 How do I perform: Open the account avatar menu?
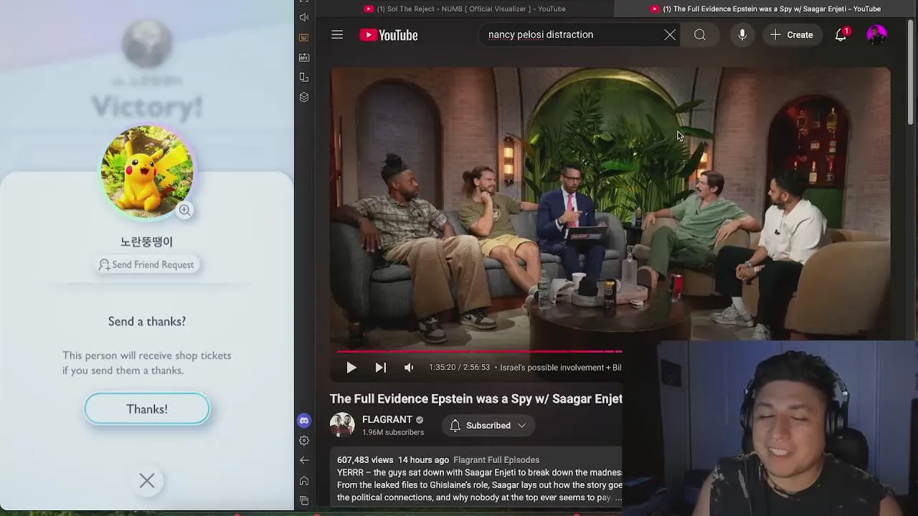coord(876,34)
